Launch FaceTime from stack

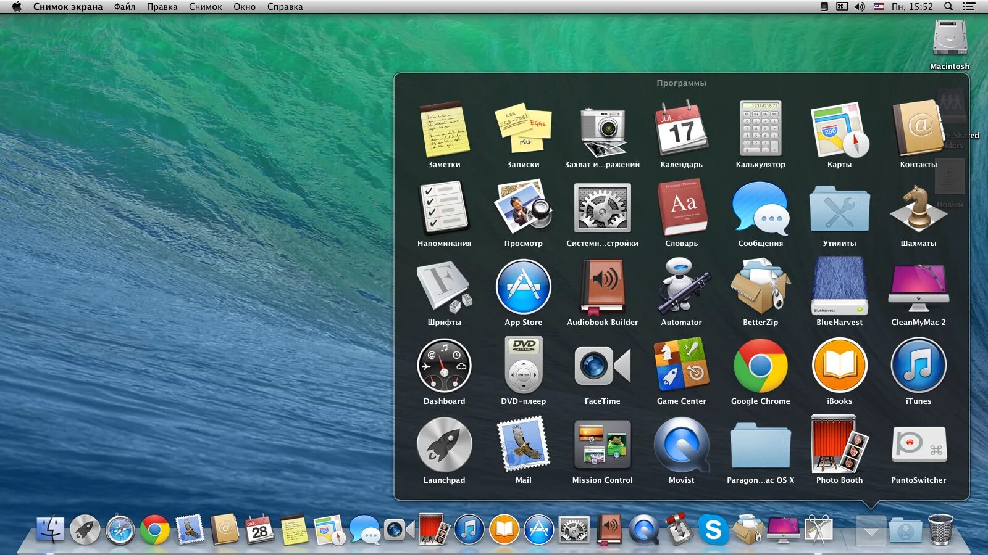pyautogui.click(x=602, y=366)
